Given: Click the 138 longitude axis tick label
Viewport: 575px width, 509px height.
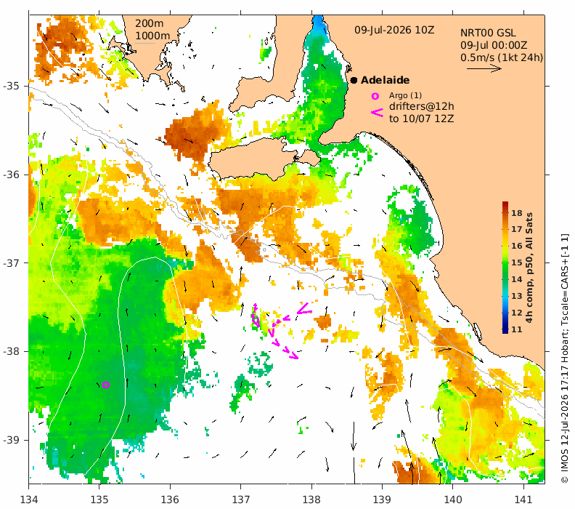Looking at the screenshot, I should point(311,500).
